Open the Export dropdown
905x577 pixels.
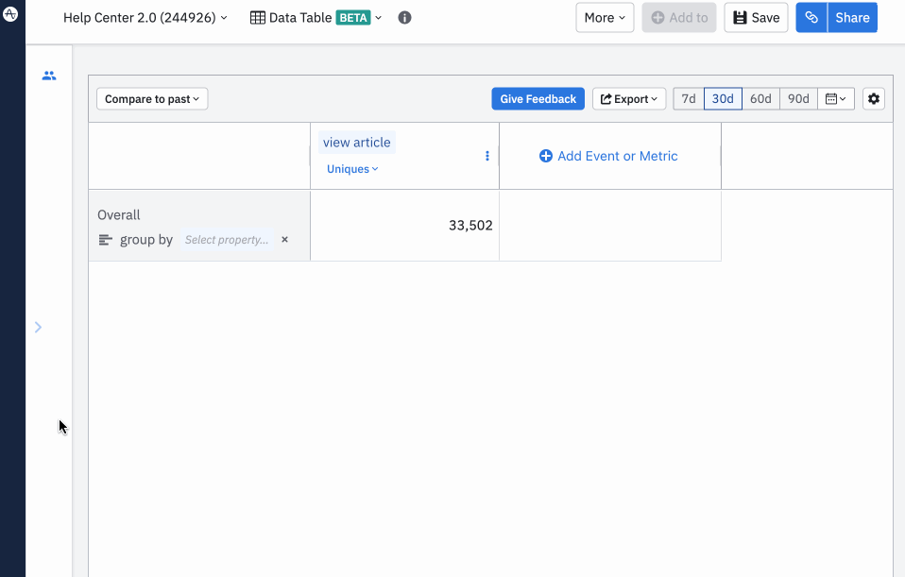[x=629, y=99]
